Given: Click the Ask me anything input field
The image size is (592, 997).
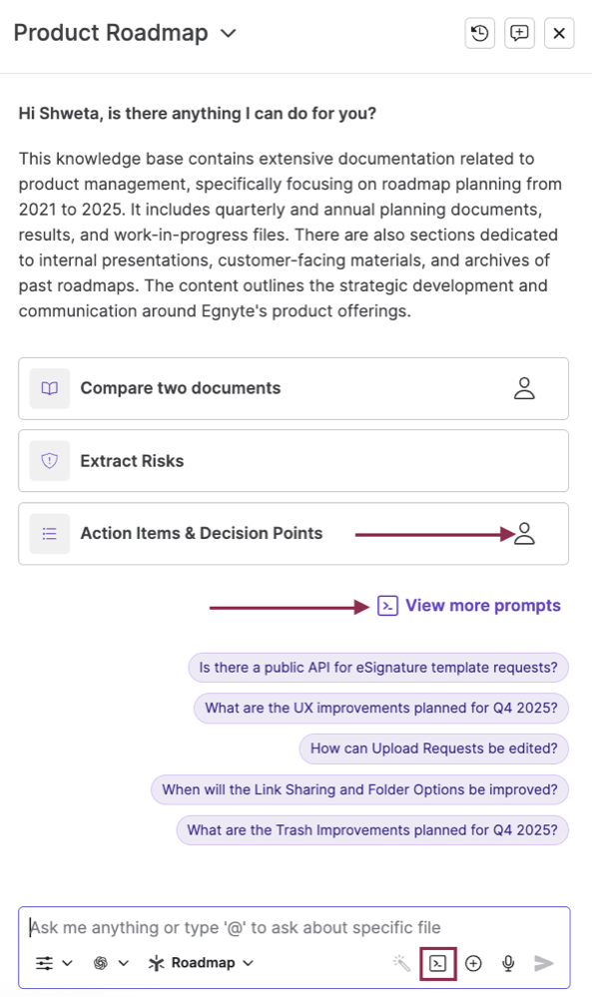Looking at the screenshot, I should [250, 927].
